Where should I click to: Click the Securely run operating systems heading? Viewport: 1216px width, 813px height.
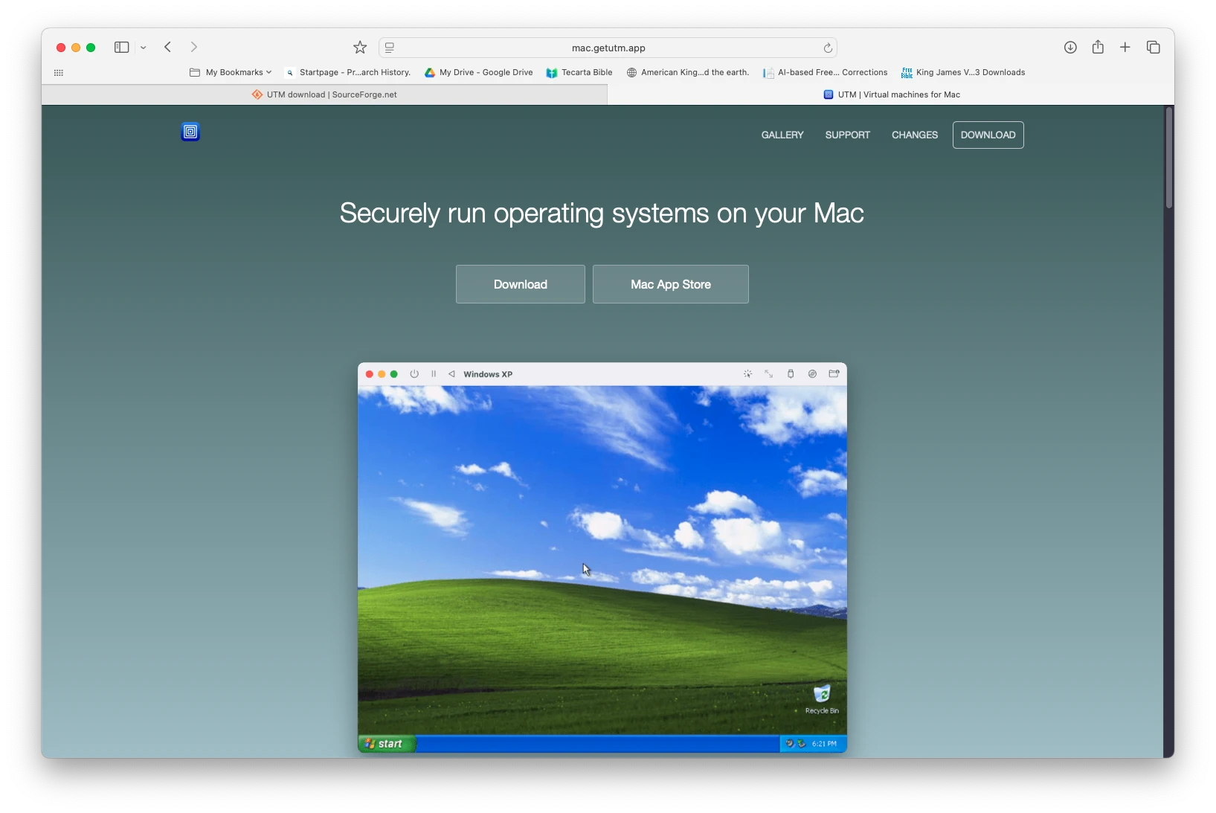[602, 213]
